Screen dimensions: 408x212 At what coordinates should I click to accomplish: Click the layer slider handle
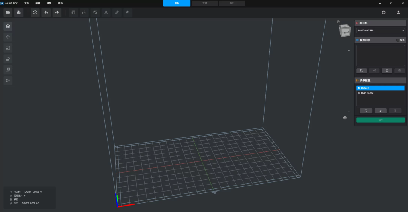(345, 118)
